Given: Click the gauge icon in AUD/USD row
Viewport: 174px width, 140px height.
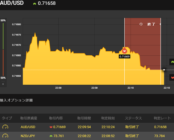Looking at the screenshot, I should tap(5, 127).
